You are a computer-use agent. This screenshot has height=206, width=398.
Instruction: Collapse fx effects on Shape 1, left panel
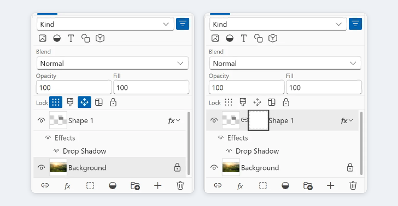click(174, 121)
